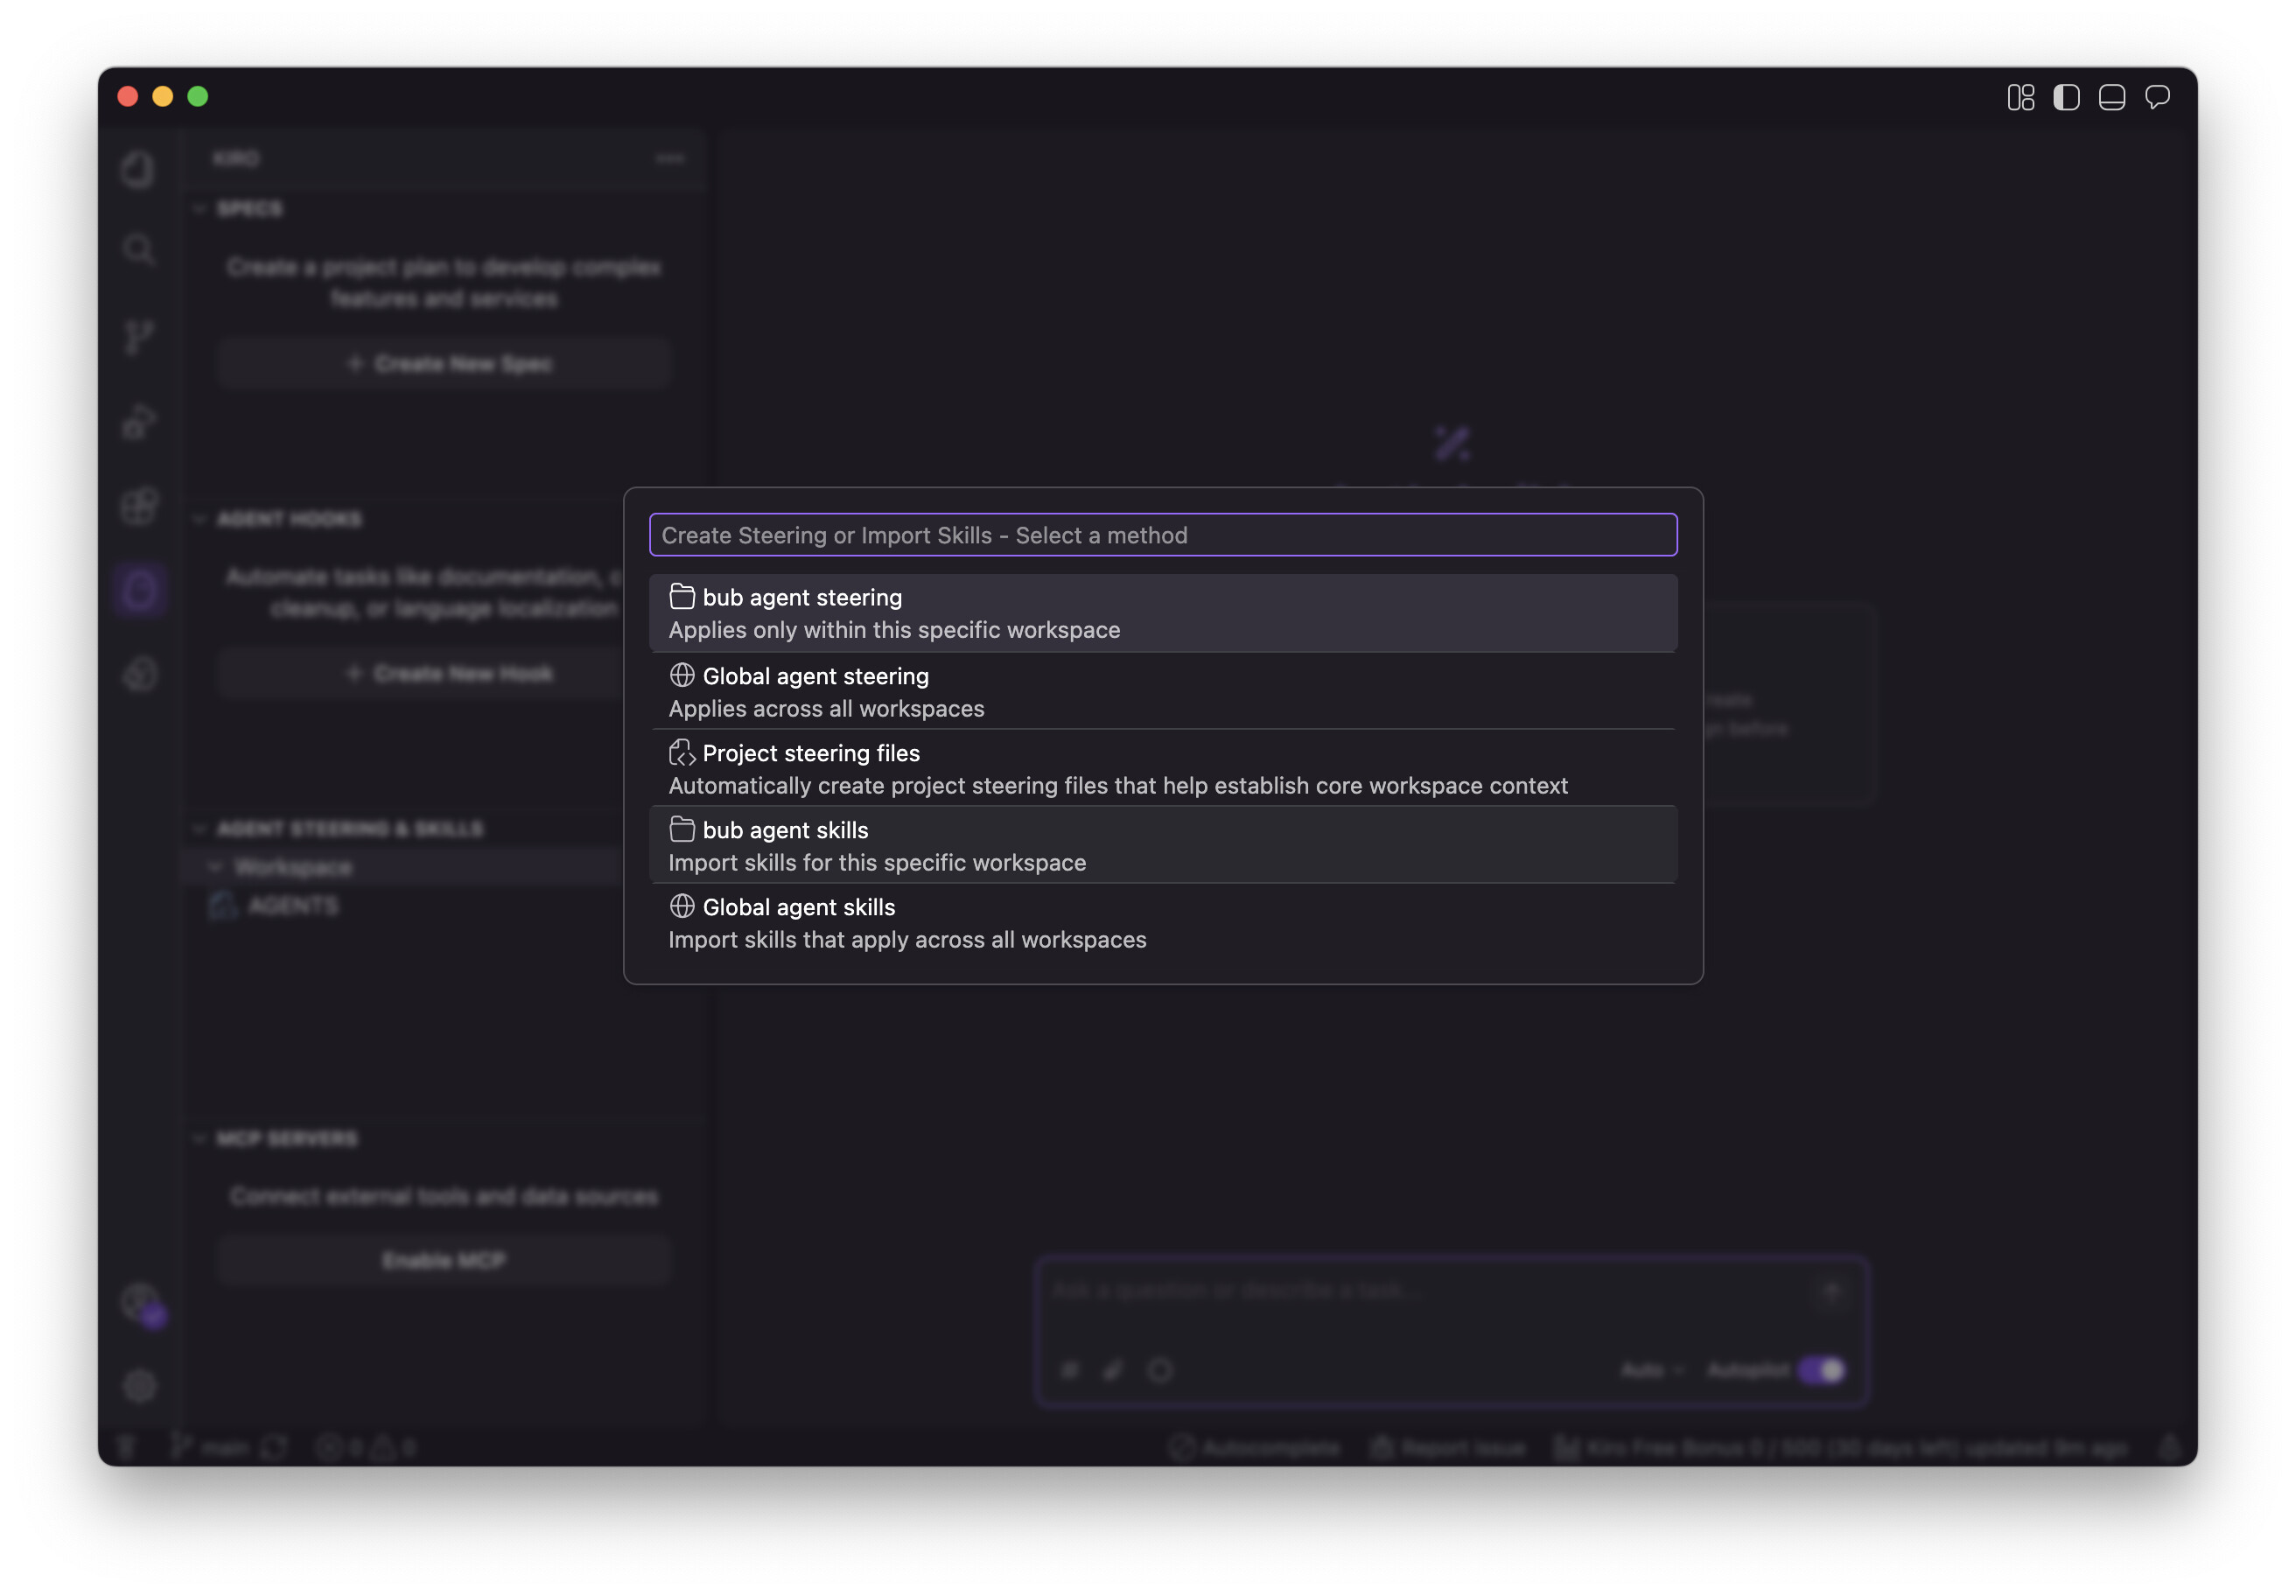Minimize the window with the yellow button

[163, 97]
